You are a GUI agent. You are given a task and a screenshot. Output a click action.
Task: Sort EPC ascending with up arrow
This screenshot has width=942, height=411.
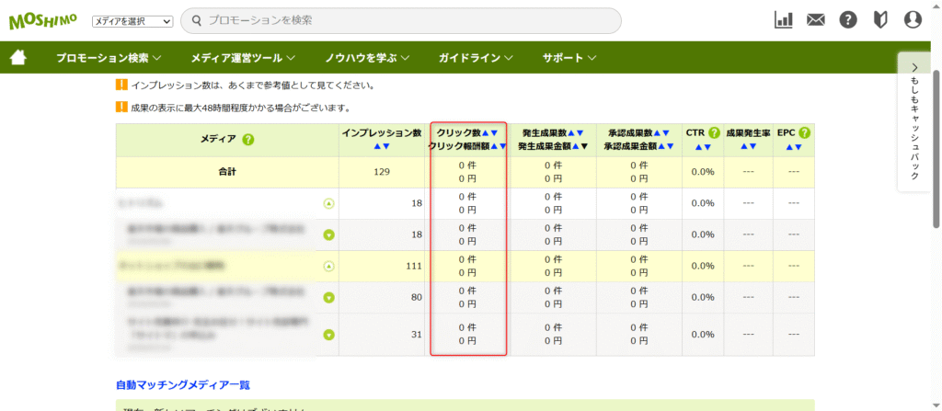coord(789,146)
